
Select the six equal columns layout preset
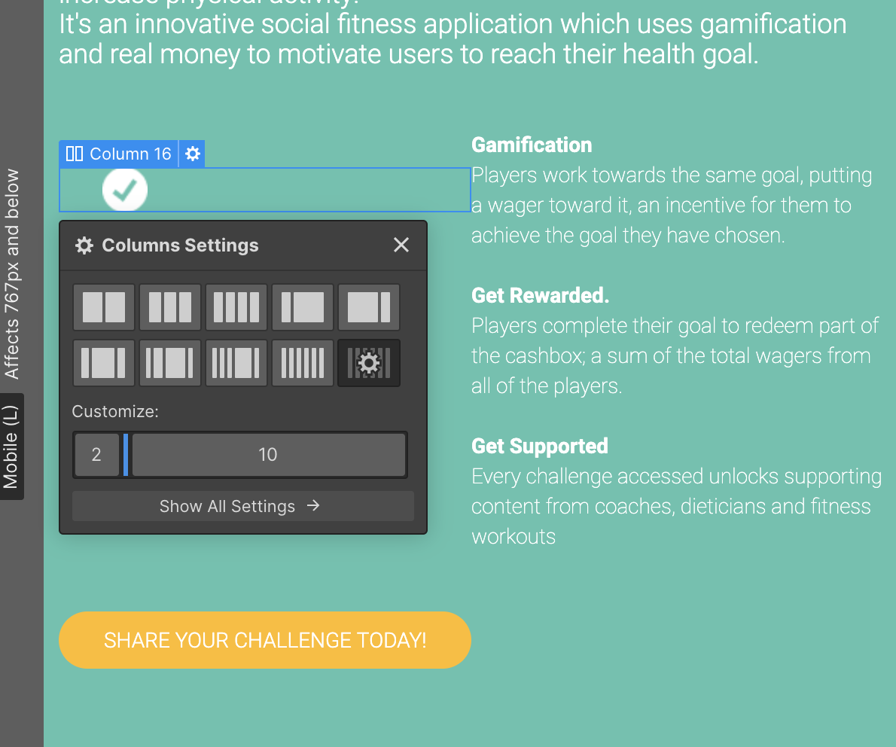tap(302, 363)
